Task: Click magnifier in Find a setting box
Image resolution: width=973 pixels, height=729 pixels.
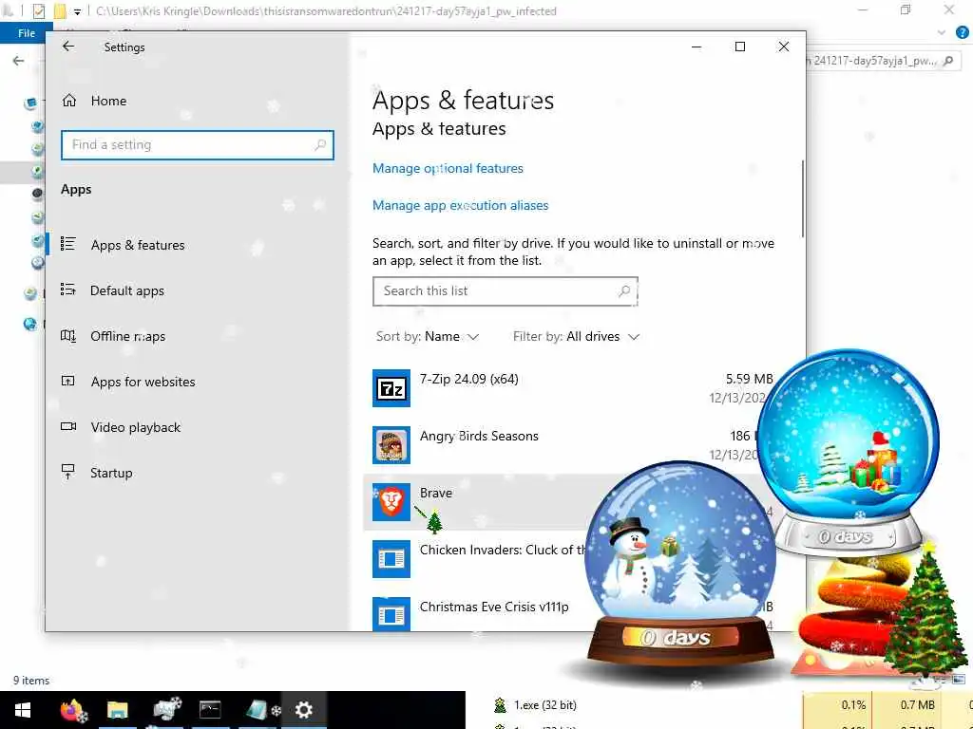Action: click(x=320, y=145)
